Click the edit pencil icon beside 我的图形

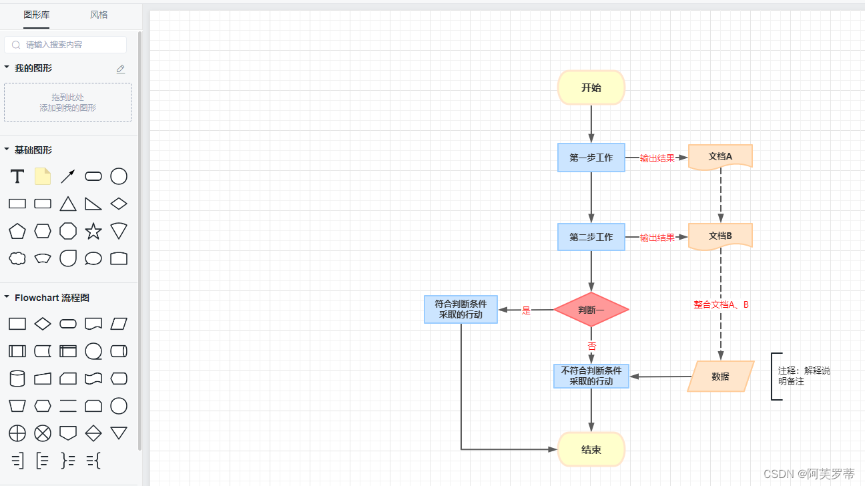pos(120,69)
